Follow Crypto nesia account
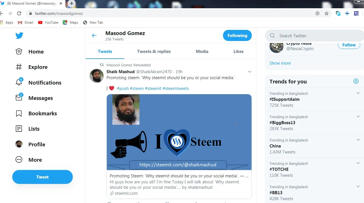Screen dimensions: 364x203 click(x=349, y=45)
